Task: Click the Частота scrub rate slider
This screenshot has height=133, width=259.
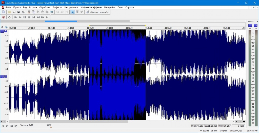Action: 49,125
